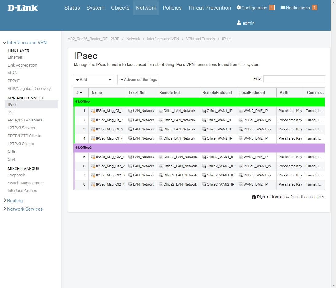Open the Policies menu
The height and width of the screenshot is (288, 336).
point(172,8)
